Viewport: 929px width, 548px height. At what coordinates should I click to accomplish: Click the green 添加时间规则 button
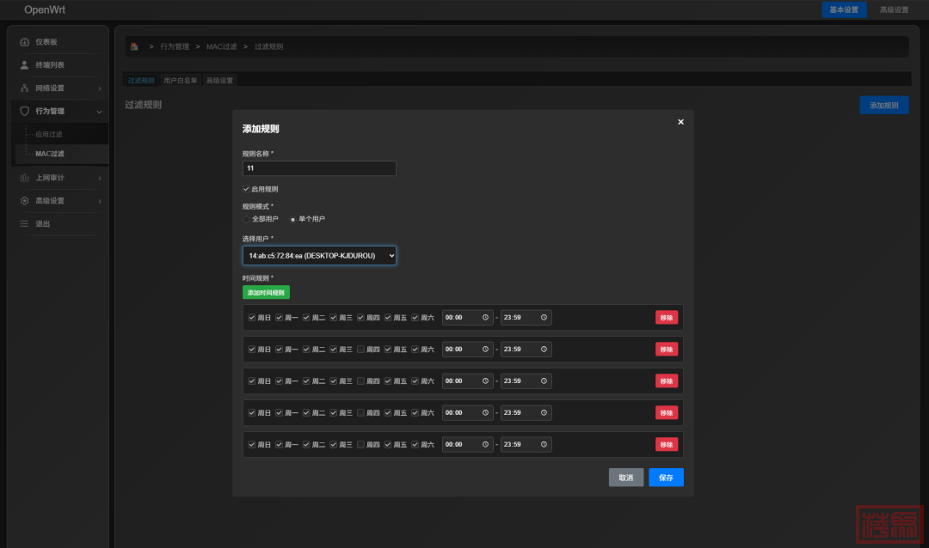coord(266,293)
